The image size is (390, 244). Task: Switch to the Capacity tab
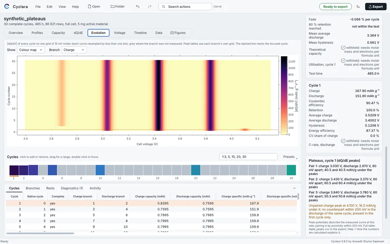pyautogui.click(x=58, y=33)
